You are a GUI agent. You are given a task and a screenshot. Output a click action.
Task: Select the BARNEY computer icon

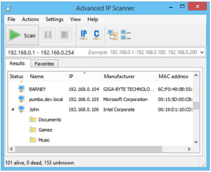pyautogui.click(x=21, y=89)
